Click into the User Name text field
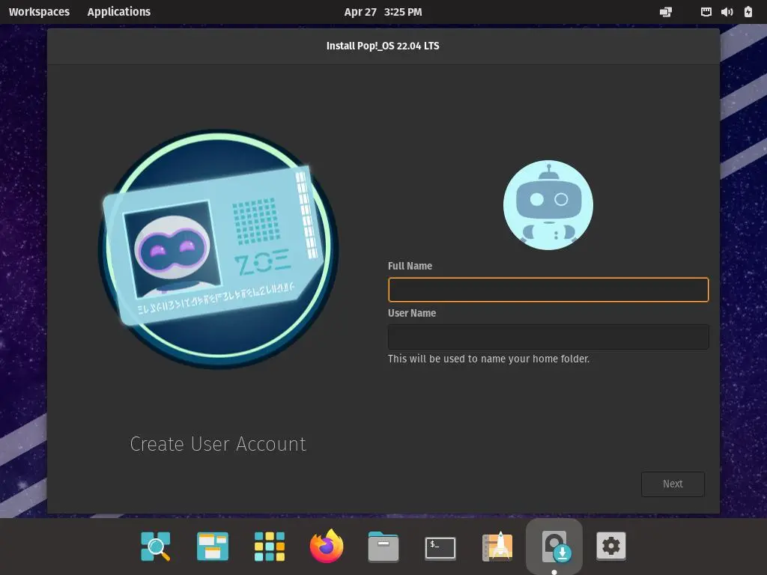 click(548, 337)
